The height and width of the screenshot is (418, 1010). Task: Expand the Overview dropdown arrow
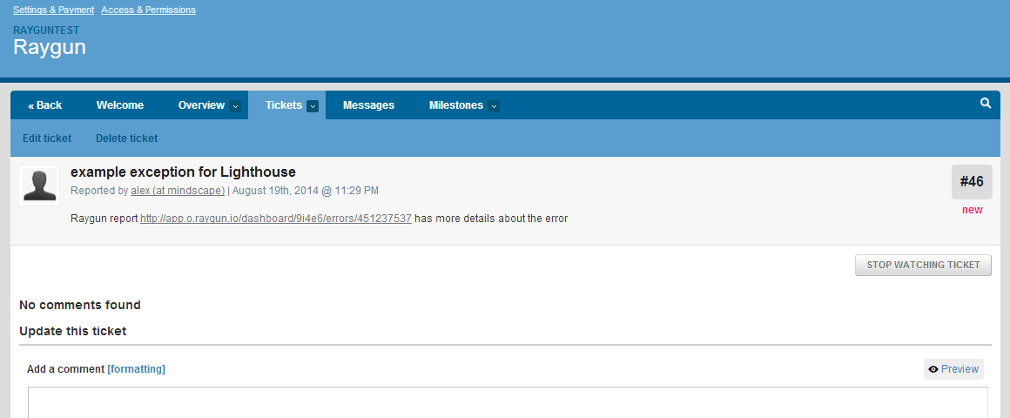point(235,105)
